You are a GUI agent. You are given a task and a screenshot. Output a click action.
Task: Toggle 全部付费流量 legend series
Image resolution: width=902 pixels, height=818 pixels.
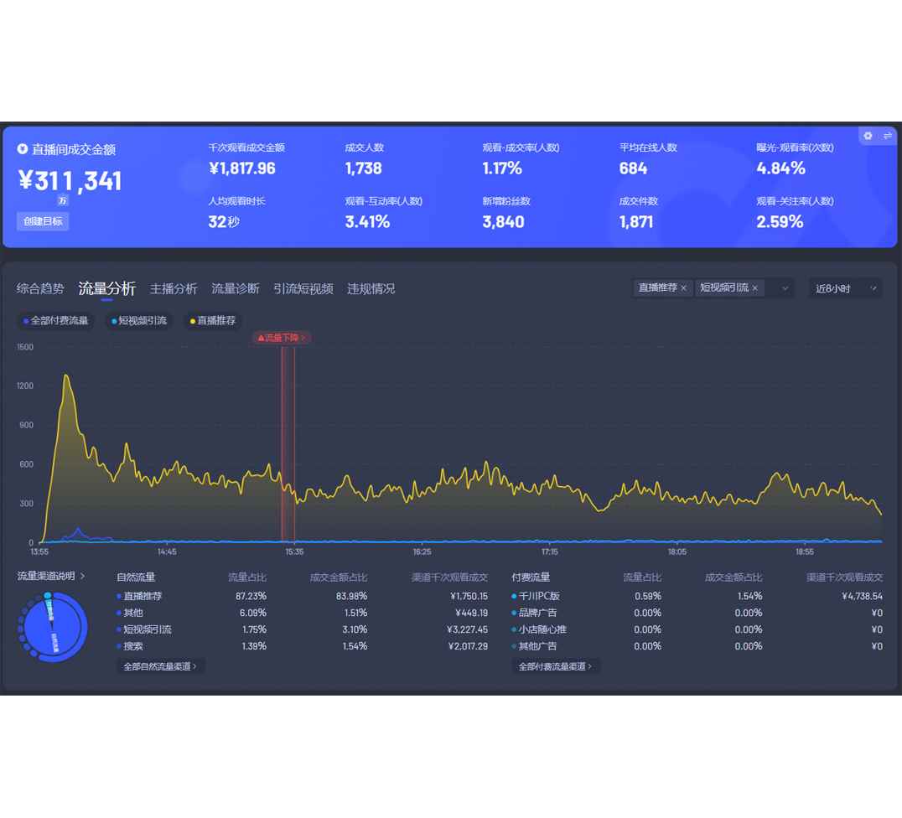pos(56,321)
